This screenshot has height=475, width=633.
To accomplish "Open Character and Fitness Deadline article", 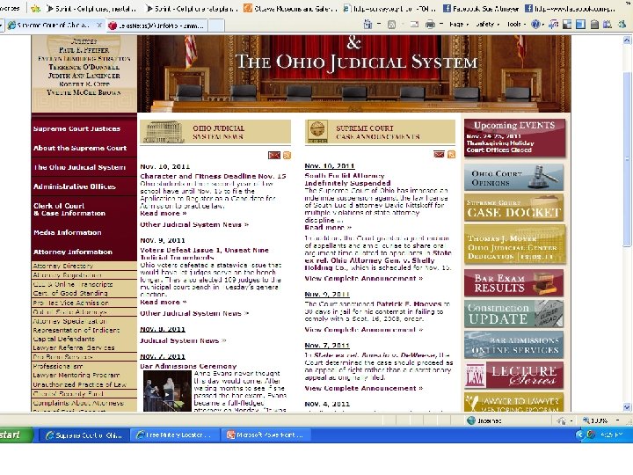I will 213,176.
